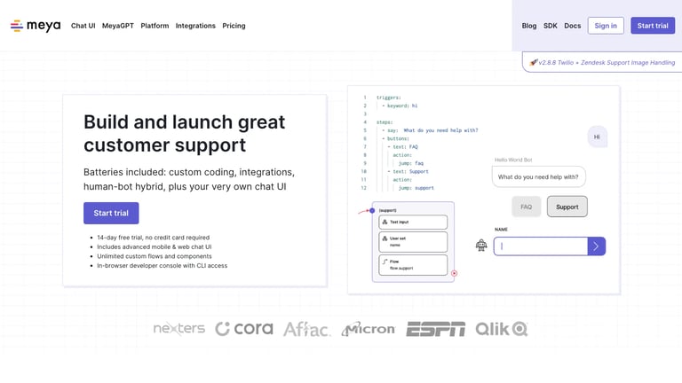Click the NAME text input field
682x383 pixels.
point(541,246)
